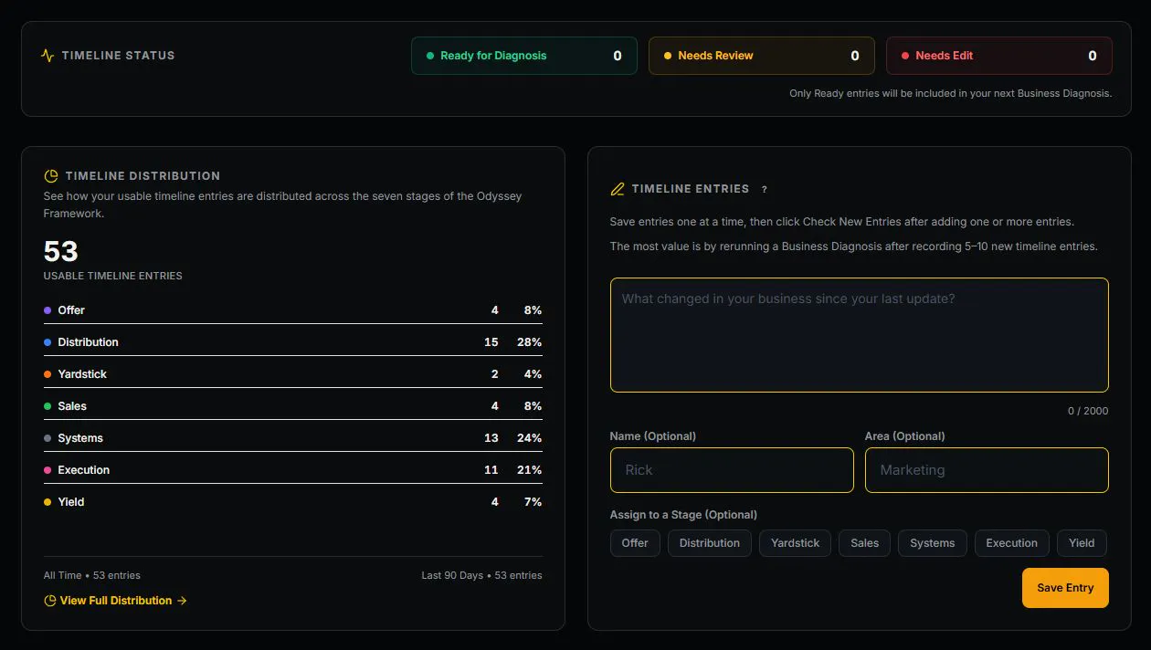
Task: Click into the Name (Optional) field
Action: click(x=732, y=470)
